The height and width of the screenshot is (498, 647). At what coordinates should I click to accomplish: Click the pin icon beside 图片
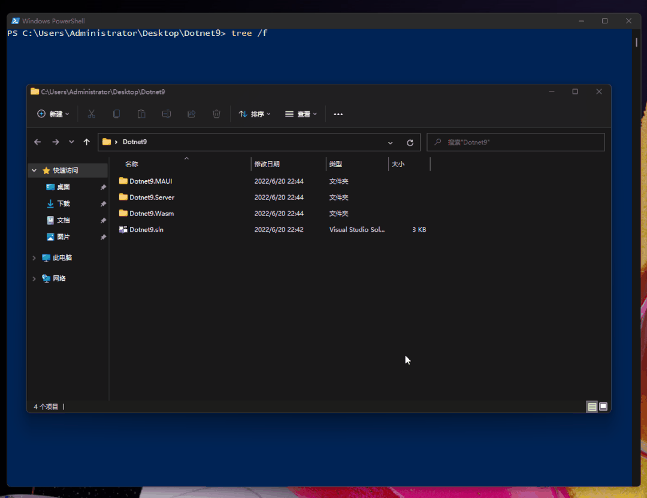(x=103, y=237)
